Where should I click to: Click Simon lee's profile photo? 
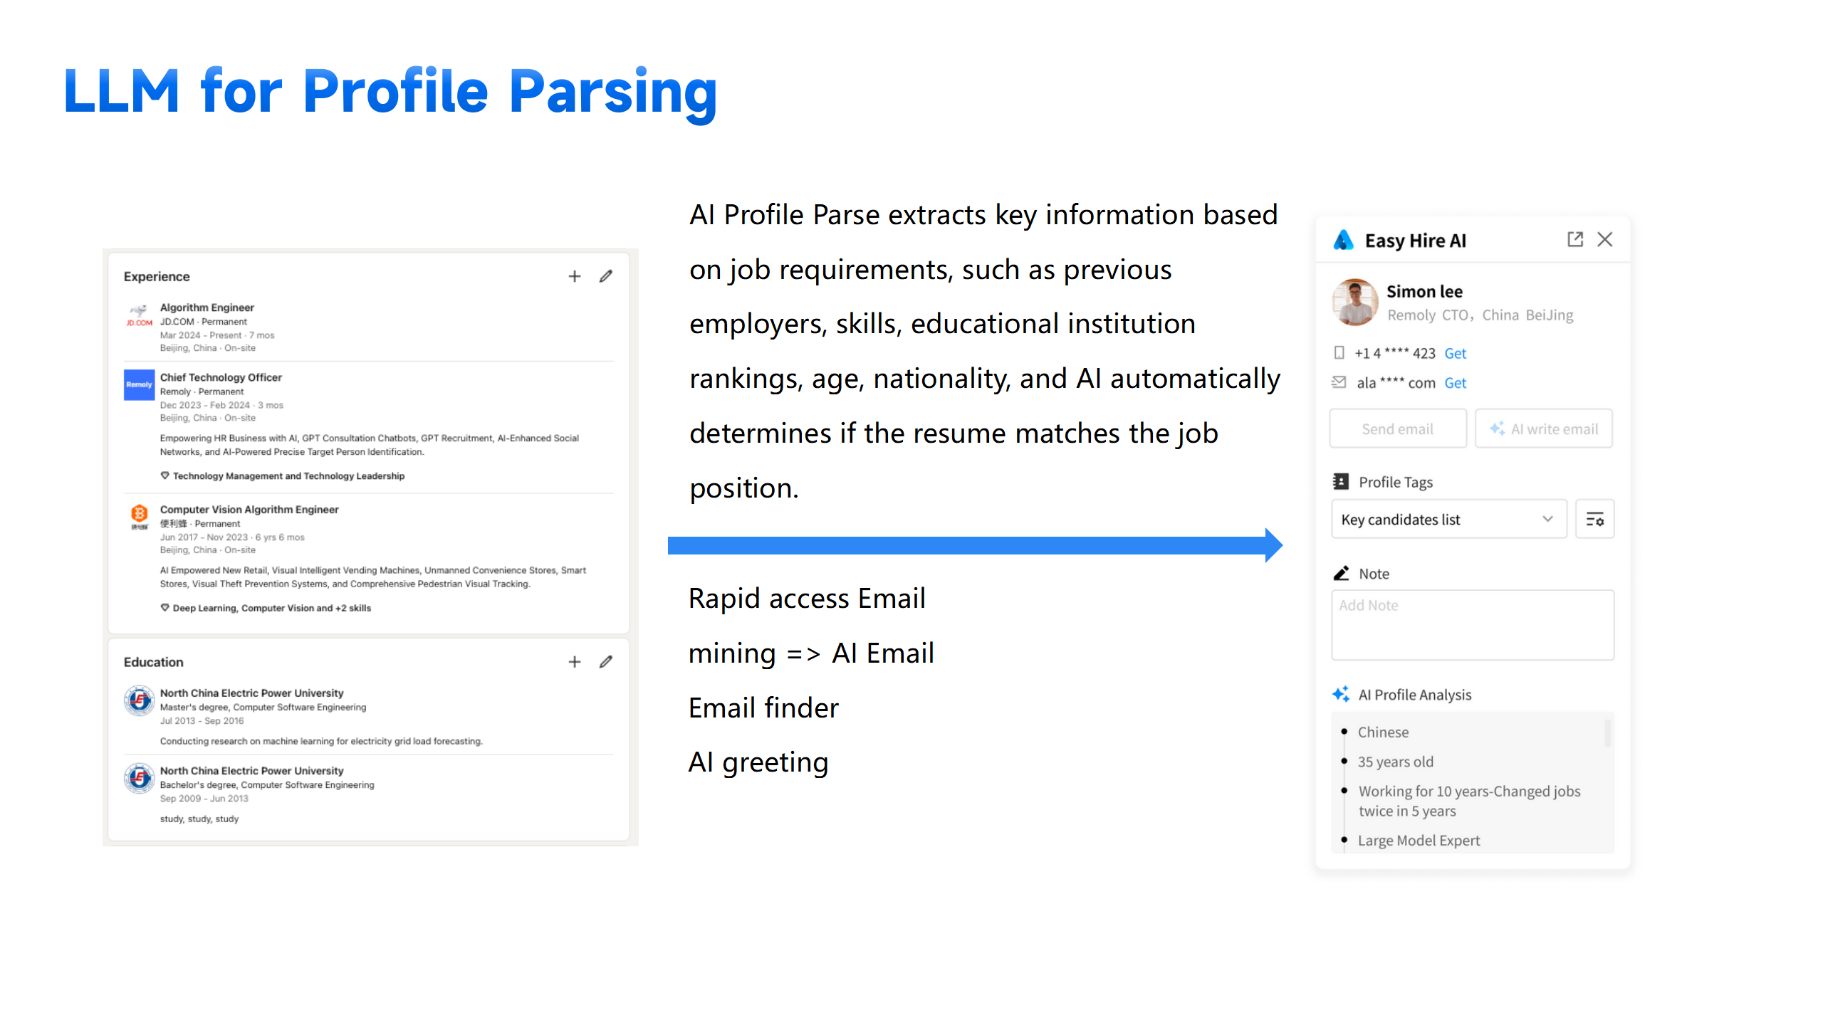[1355, 303]
